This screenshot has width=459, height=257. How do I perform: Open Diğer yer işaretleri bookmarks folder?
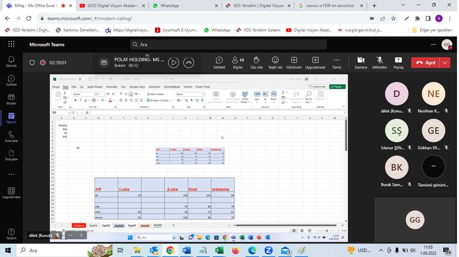click(x=432, y=30)
